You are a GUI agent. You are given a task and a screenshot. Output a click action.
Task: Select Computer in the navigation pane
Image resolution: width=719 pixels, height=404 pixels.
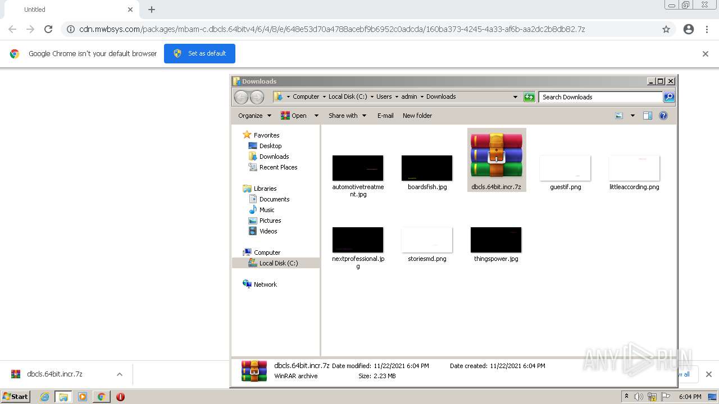[267, 252]
